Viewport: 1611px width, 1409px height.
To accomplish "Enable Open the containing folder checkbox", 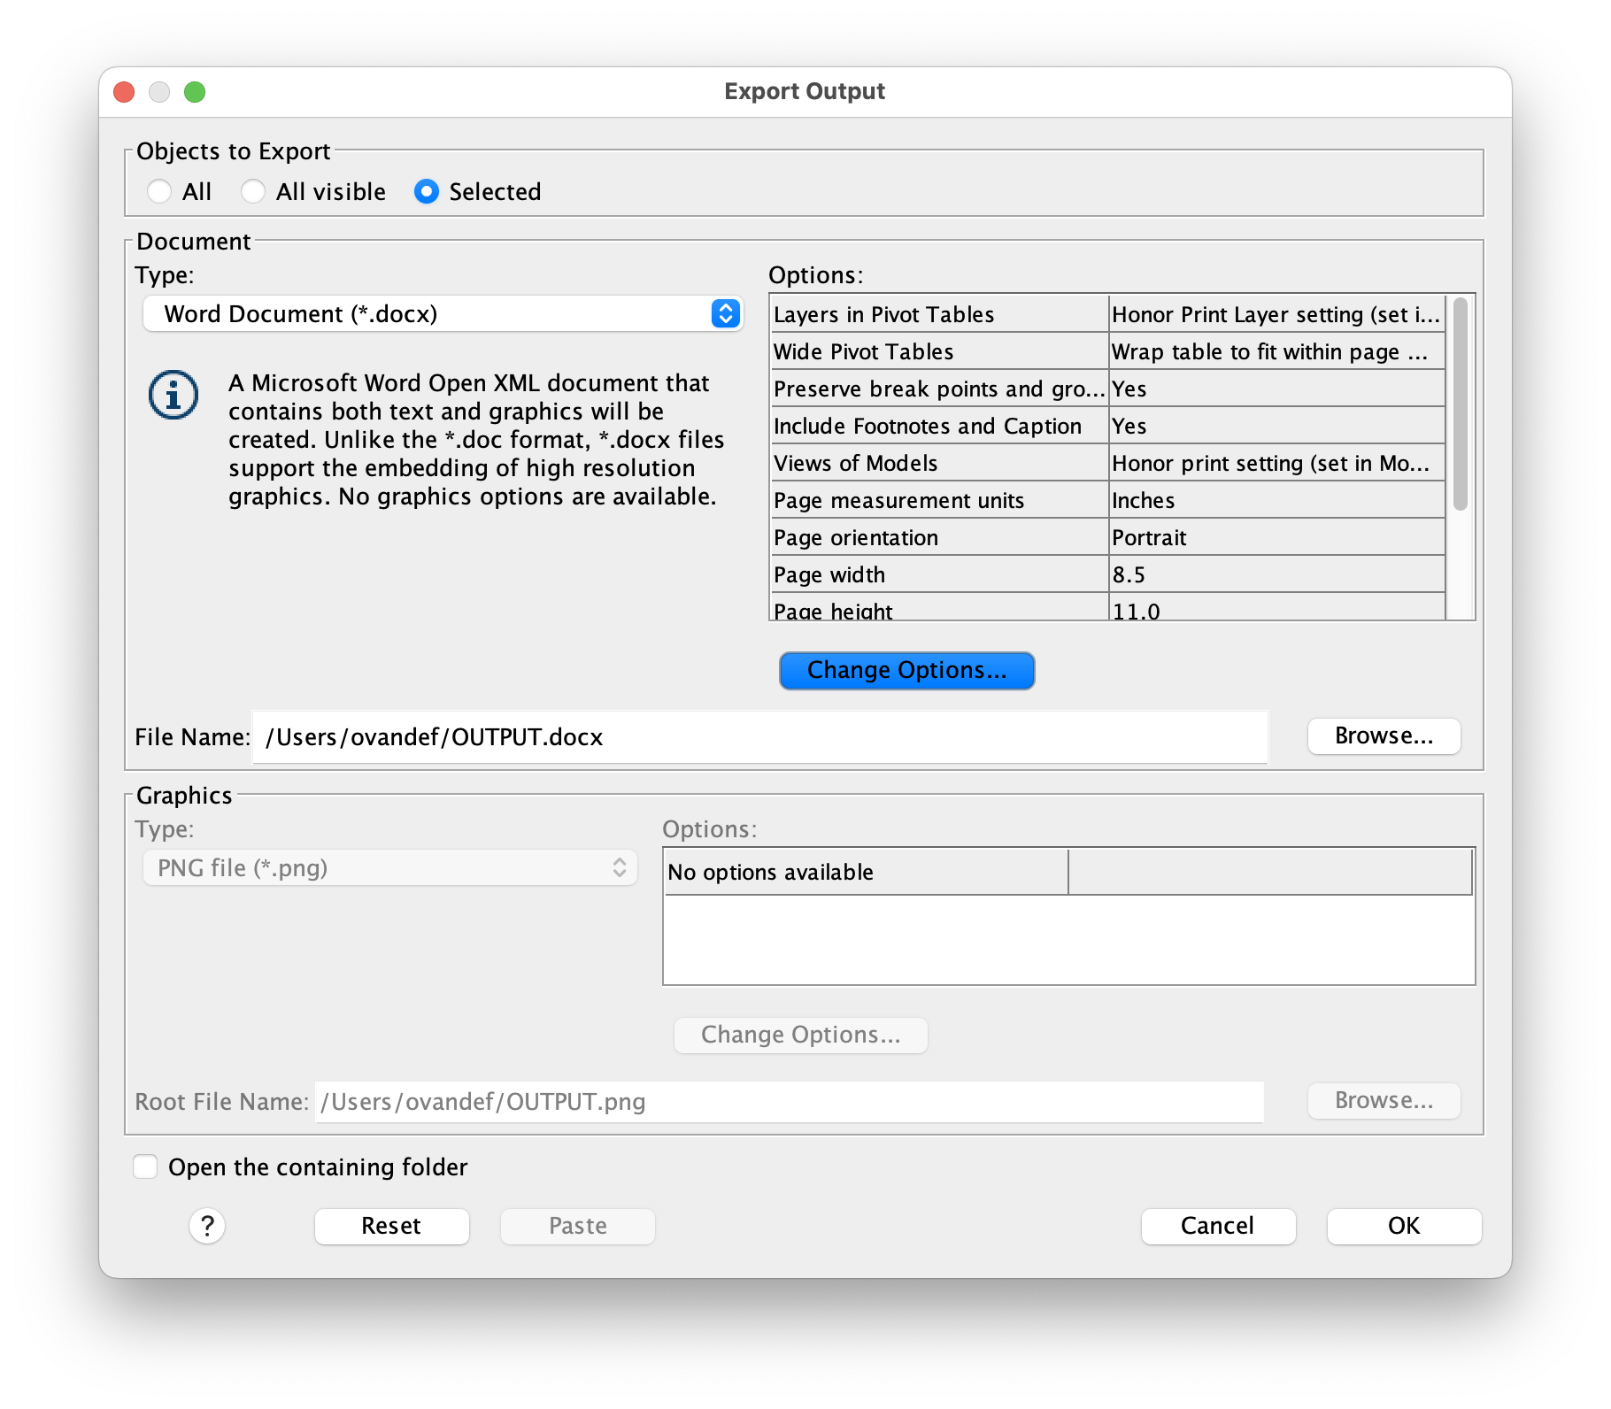I will (145, 1166).
